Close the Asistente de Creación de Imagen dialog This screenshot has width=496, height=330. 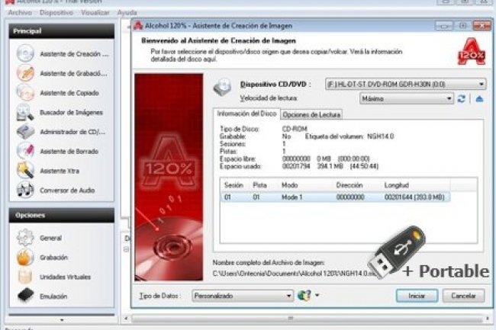(482, 26)
